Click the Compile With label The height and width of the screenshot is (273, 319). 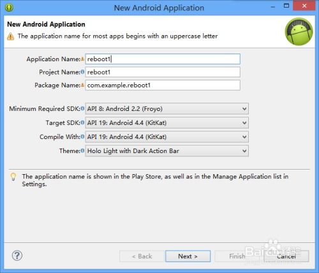(x=60, y=136)
